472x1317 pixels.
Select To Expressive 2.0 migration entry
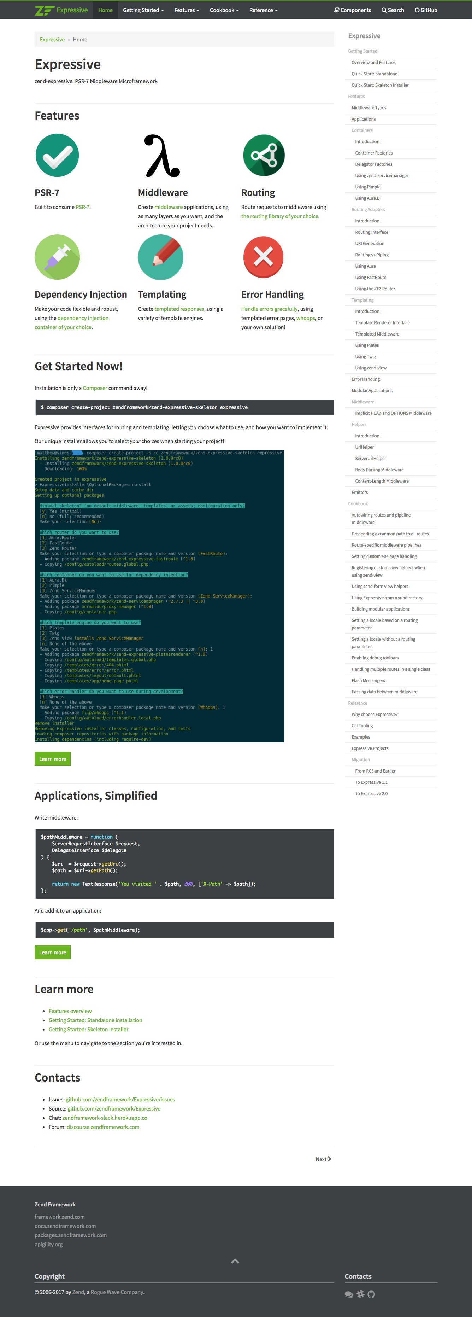point(371,793)
